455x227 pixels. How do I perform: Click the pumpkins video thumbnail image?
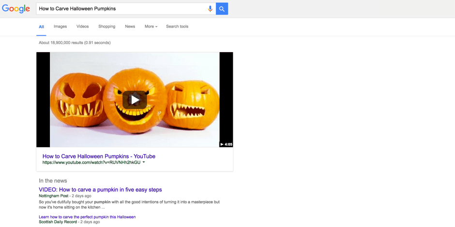click(x=135, y=99)
